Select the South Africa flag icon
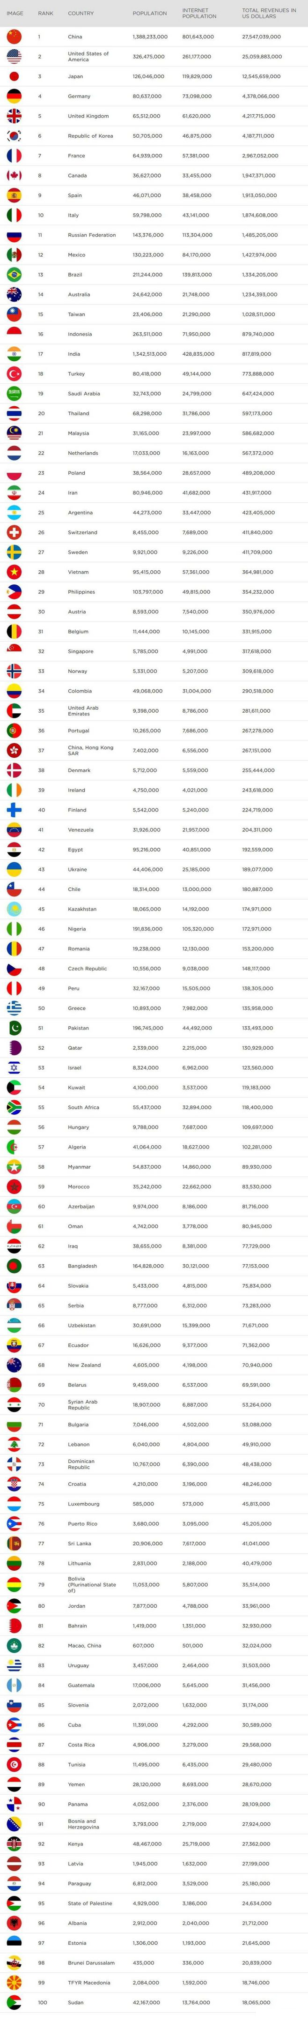The height and width of the screenshot is (2022, 308). pyautogui.click(x=14, y=1108)
